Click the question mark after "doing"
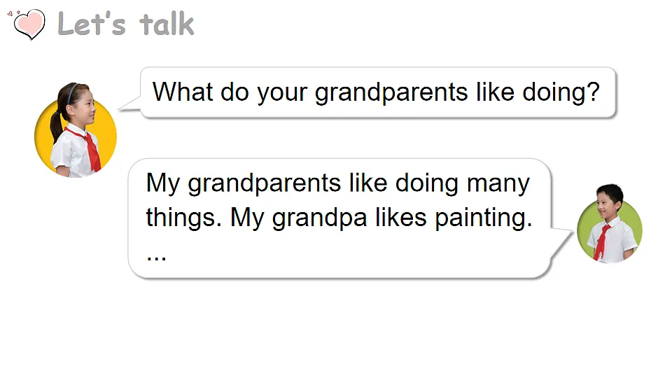The height and width of the screenshot is (378, 672). (x=593, y=92)
